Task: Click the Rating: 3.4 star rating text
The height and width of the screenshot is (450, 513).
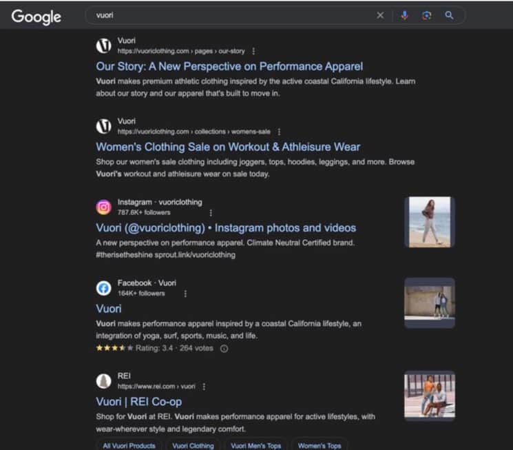Action: 154,348
